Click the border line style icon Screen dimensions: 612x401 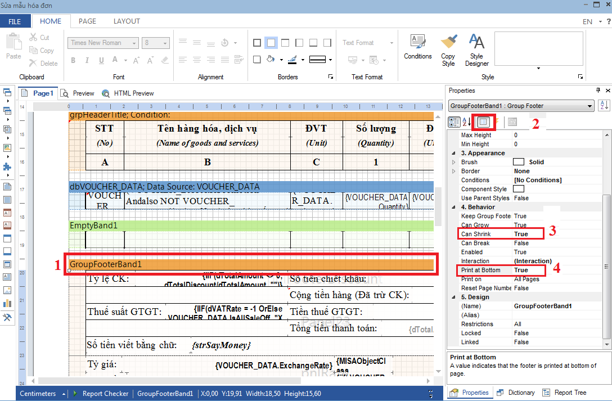point(317,59)
